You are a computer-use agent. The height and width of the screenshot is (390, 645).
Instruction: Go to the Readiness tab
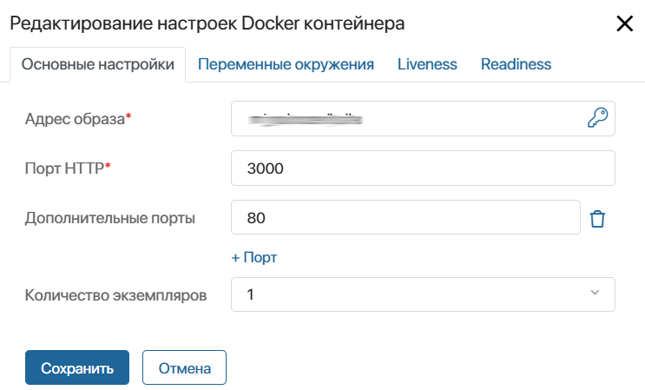point(516,64)
